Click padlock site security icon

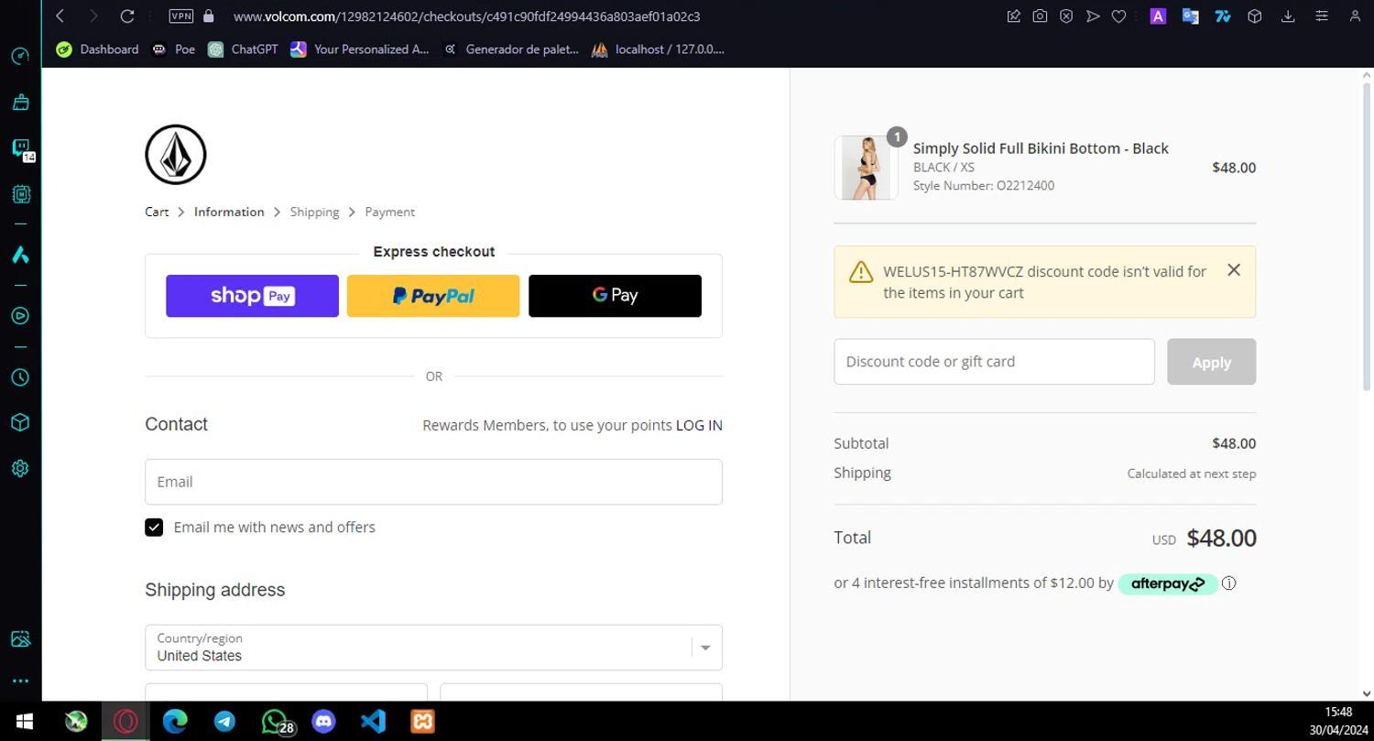tap(208, 16)
